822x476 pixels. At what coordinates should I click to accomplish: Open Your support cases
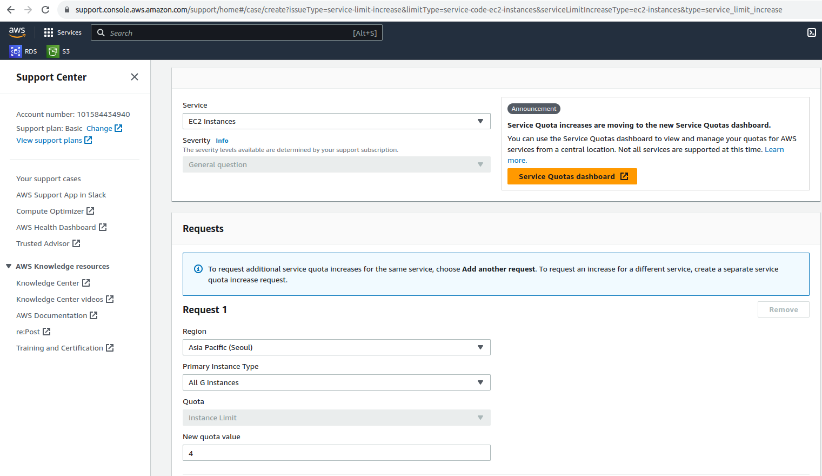click(49, 178)
